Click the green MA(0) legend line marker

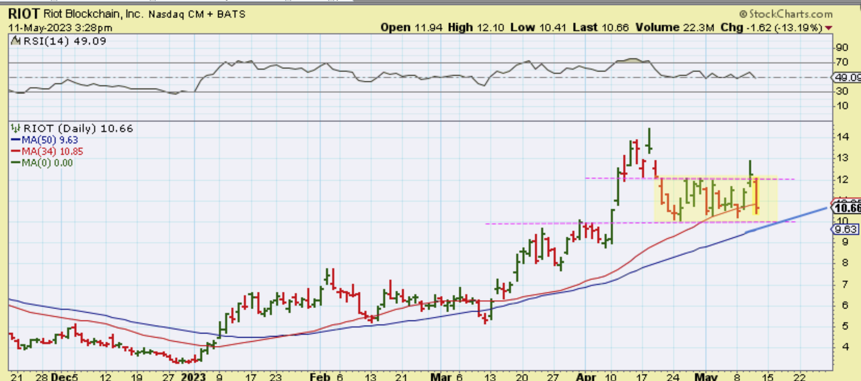[x=15, y=163]
